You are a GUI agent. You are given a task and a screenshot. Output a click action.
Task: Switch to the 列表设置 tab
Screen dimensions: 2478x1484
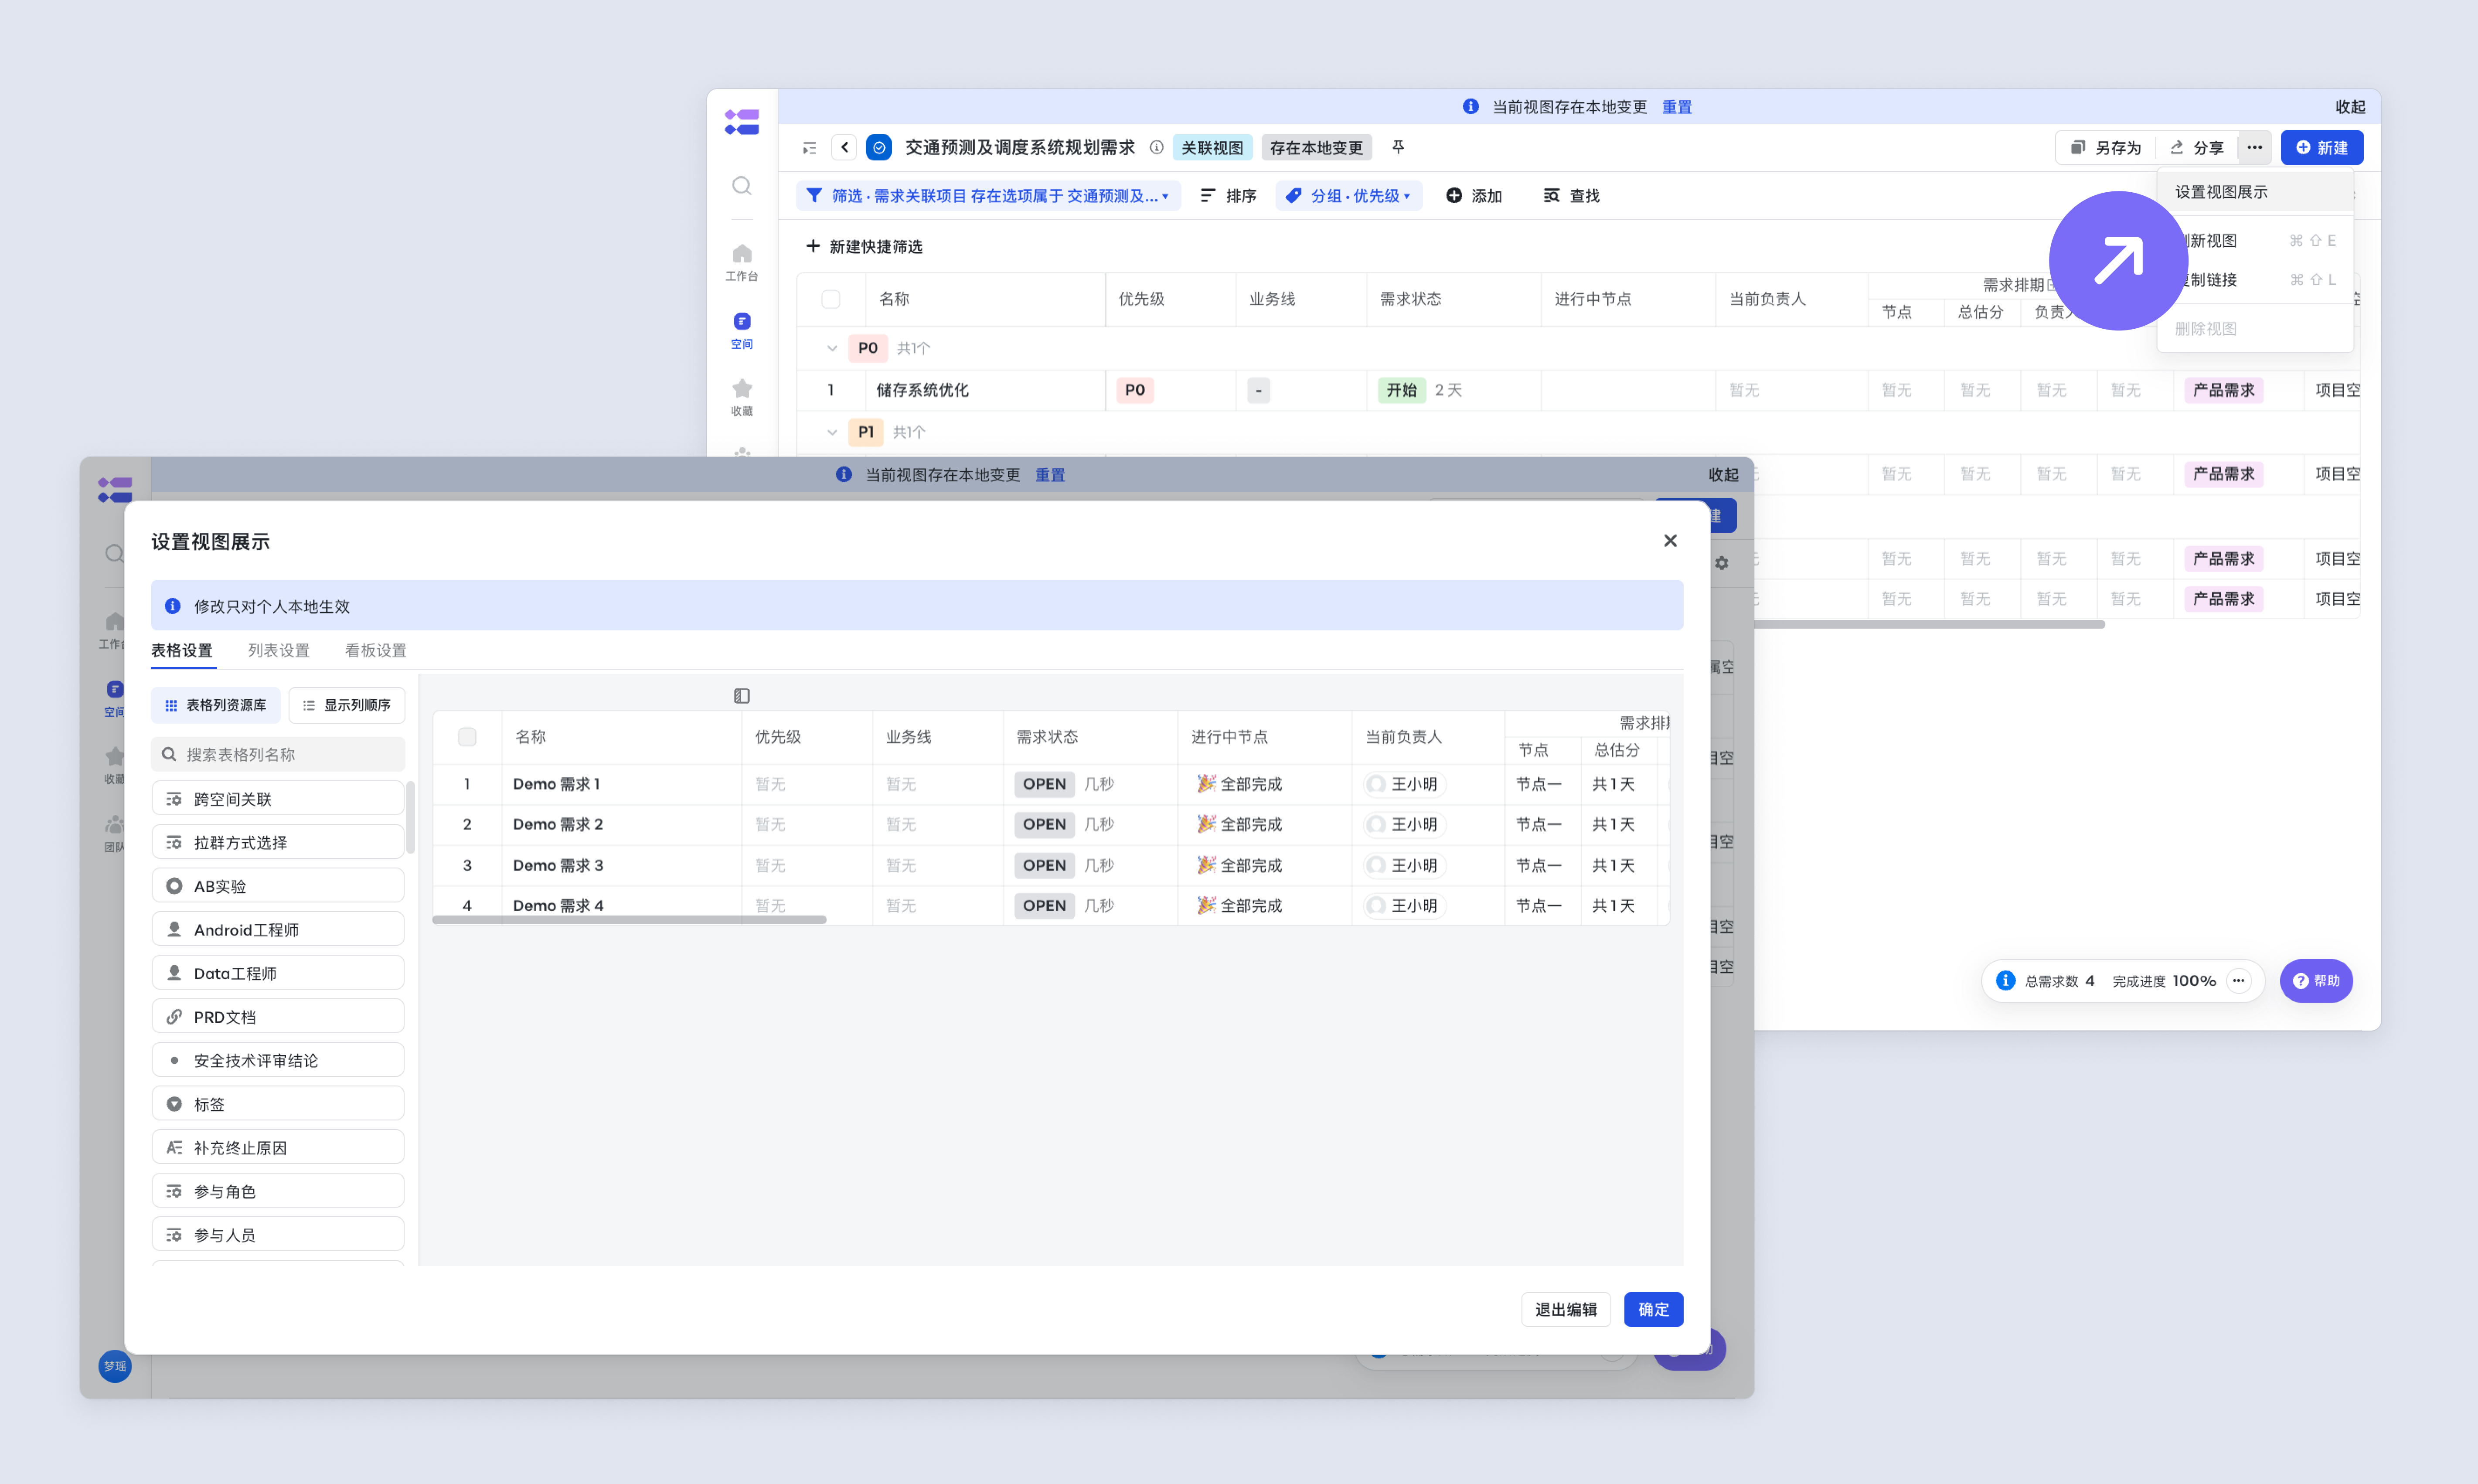point(279,651)
